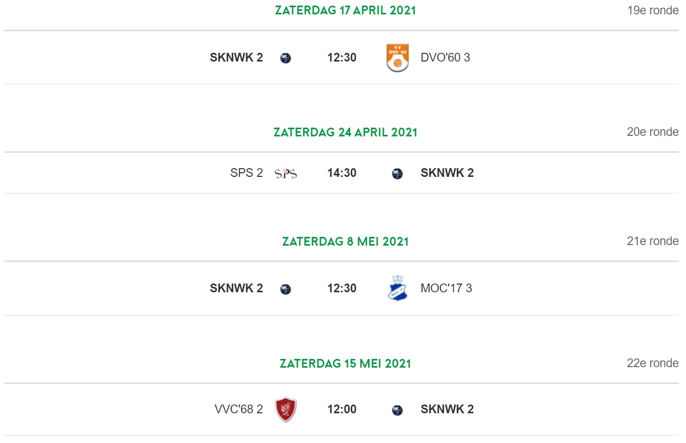
Task: Click SKNWK 2 home team on 17 April
Action: (x=236, y=57)
